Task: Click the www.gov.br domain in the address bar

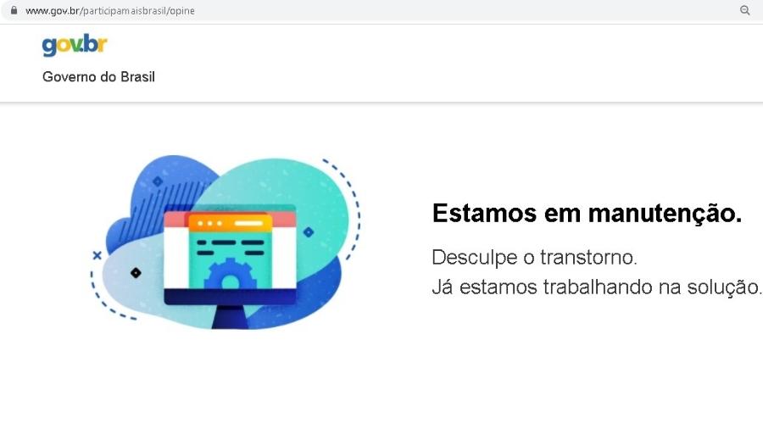Action: [52, 11]
